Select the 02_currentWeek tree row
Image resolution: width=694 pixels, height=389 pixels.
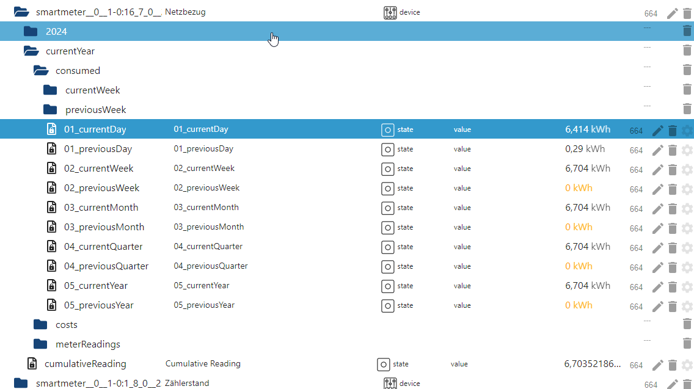(347, 168)
